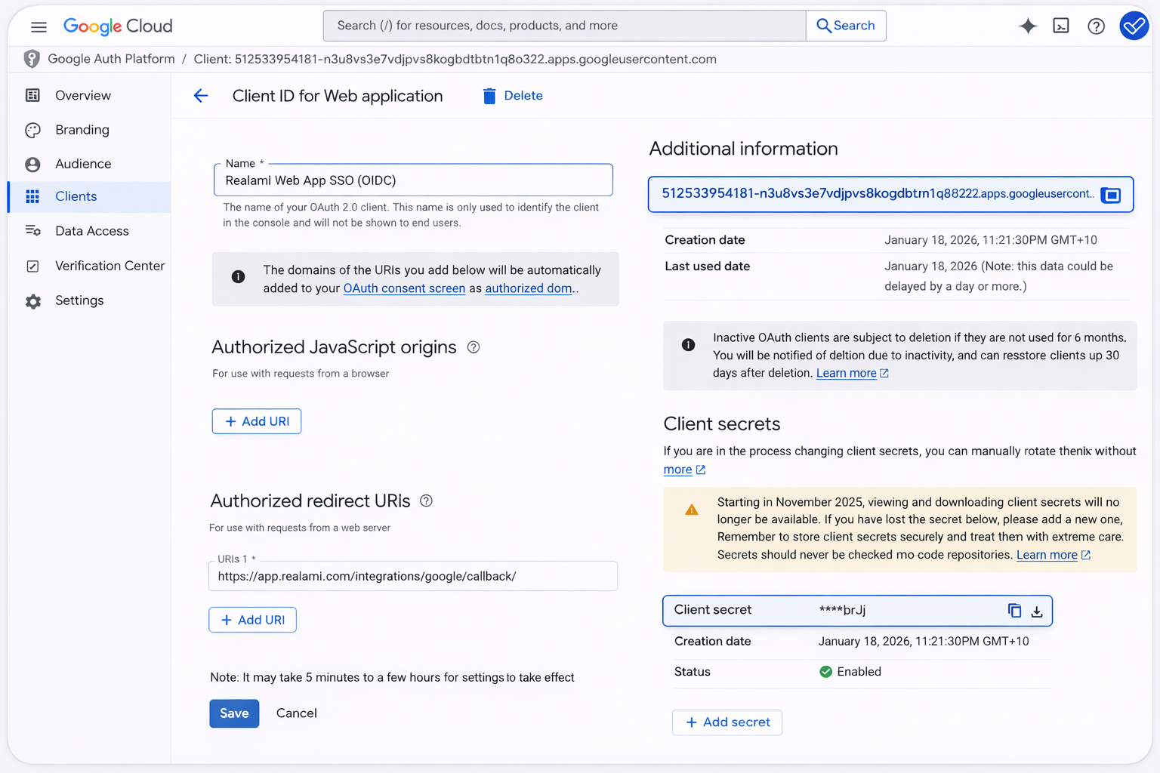
Task: Click the Save button
Action: (x=234, y=713)
